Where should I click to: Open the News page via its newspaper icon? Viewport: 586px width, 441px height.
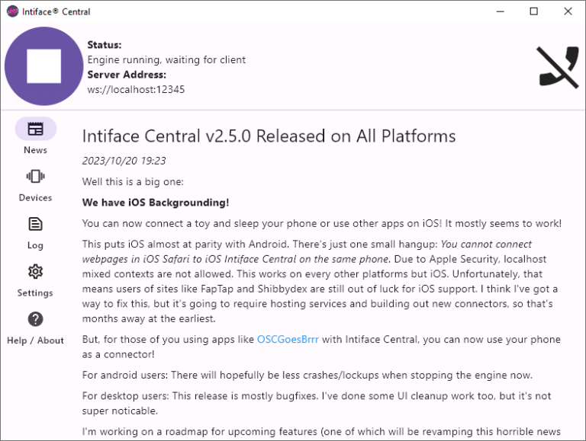click(35, 129)
